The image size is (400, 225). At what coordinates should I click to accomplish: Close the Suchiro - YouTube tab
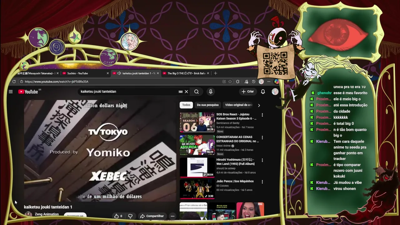click(108, 73)
